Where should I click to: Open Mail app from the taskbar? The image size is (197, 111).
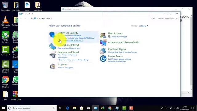(x=89, y=108)
